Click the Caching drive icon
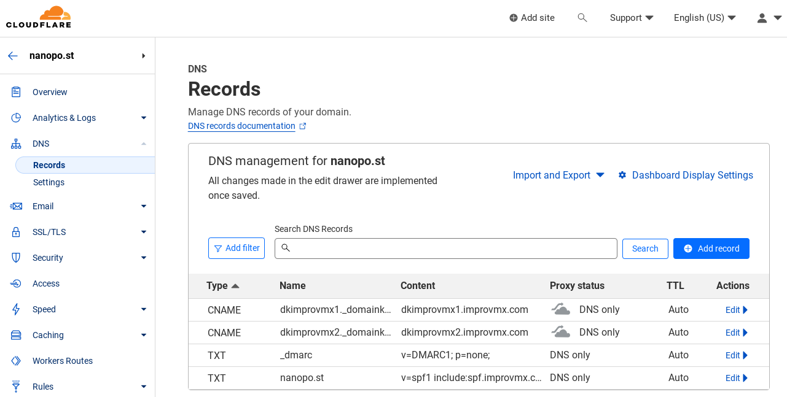 click(x=17, y=335)
